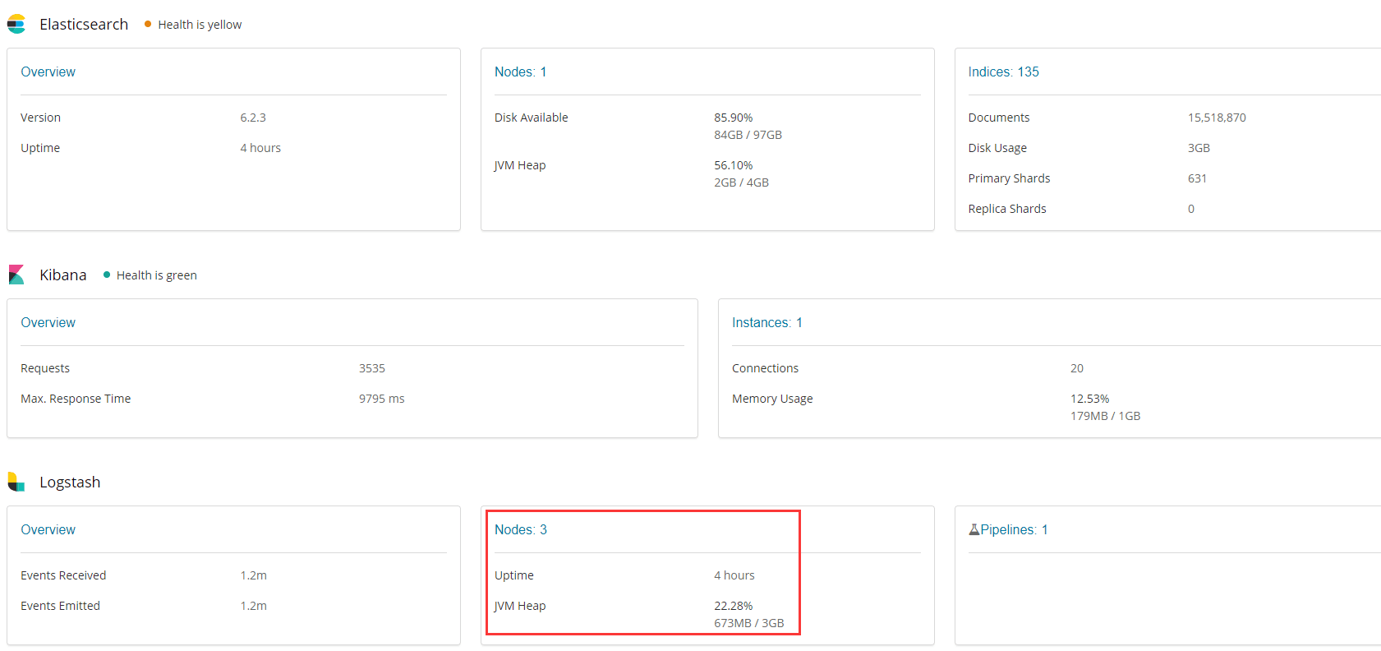
Task: Select the 15,518,870 documents count
Action: pos(1217,118)
